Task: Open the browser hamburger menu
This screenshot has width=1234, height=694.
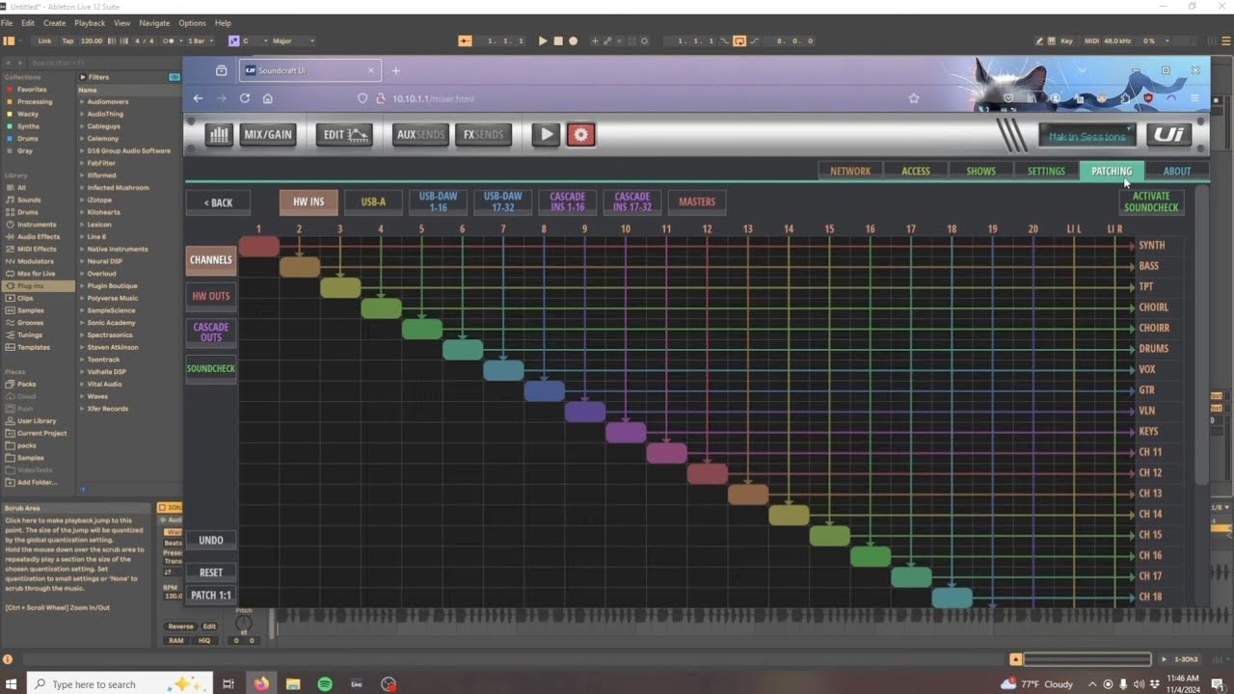Action: (1194, 98)
